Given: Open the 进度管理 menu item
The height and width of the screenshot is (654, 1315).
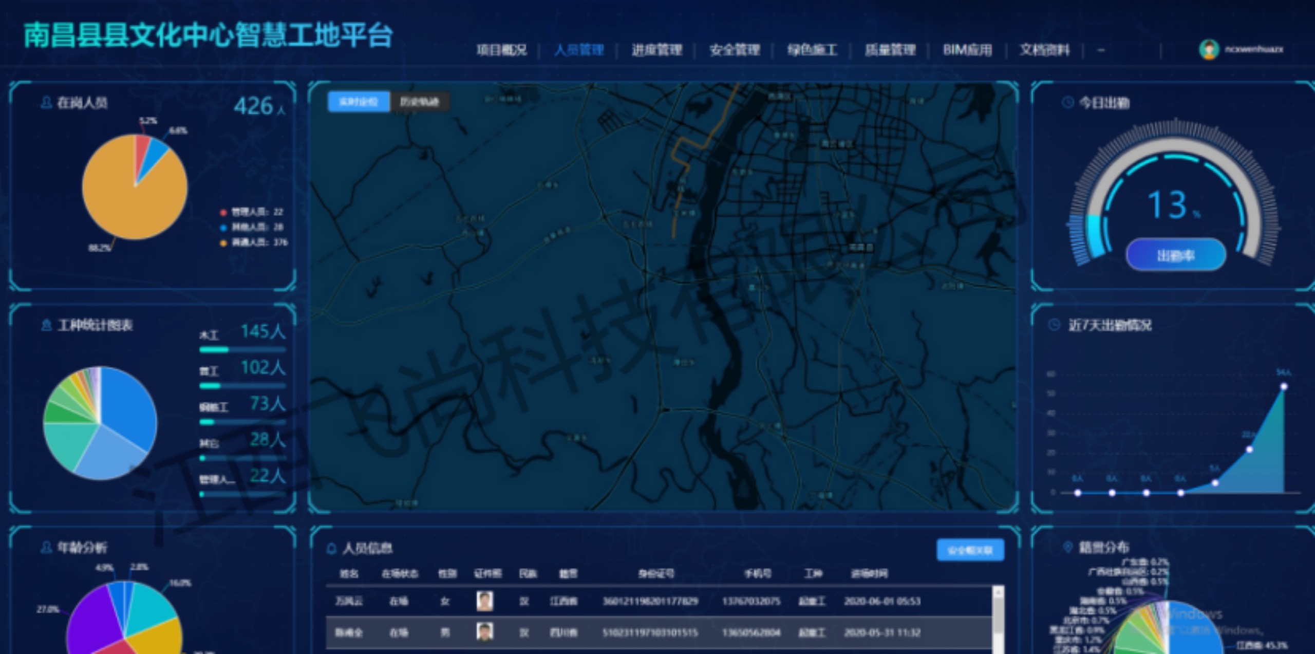Looking at the screenshot, I should click(657, 50).
